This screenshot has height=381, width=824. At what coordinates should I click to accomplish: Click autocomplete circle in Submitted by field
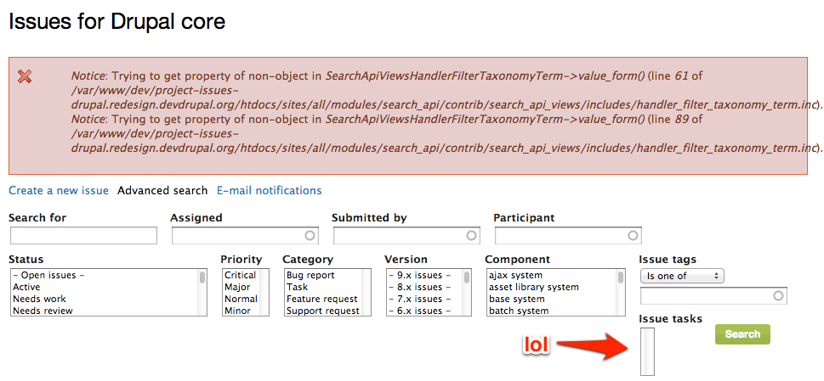point(471,236)
